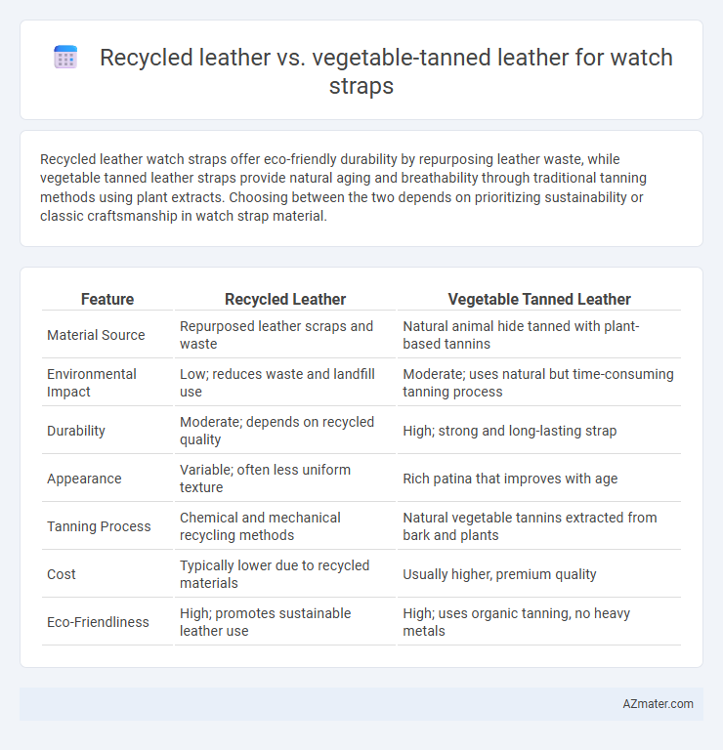Screen dimensions: 723x750
Task: Click 'Repurposed leather scraps and waste' cell
Action: click(x=276, y=335)
